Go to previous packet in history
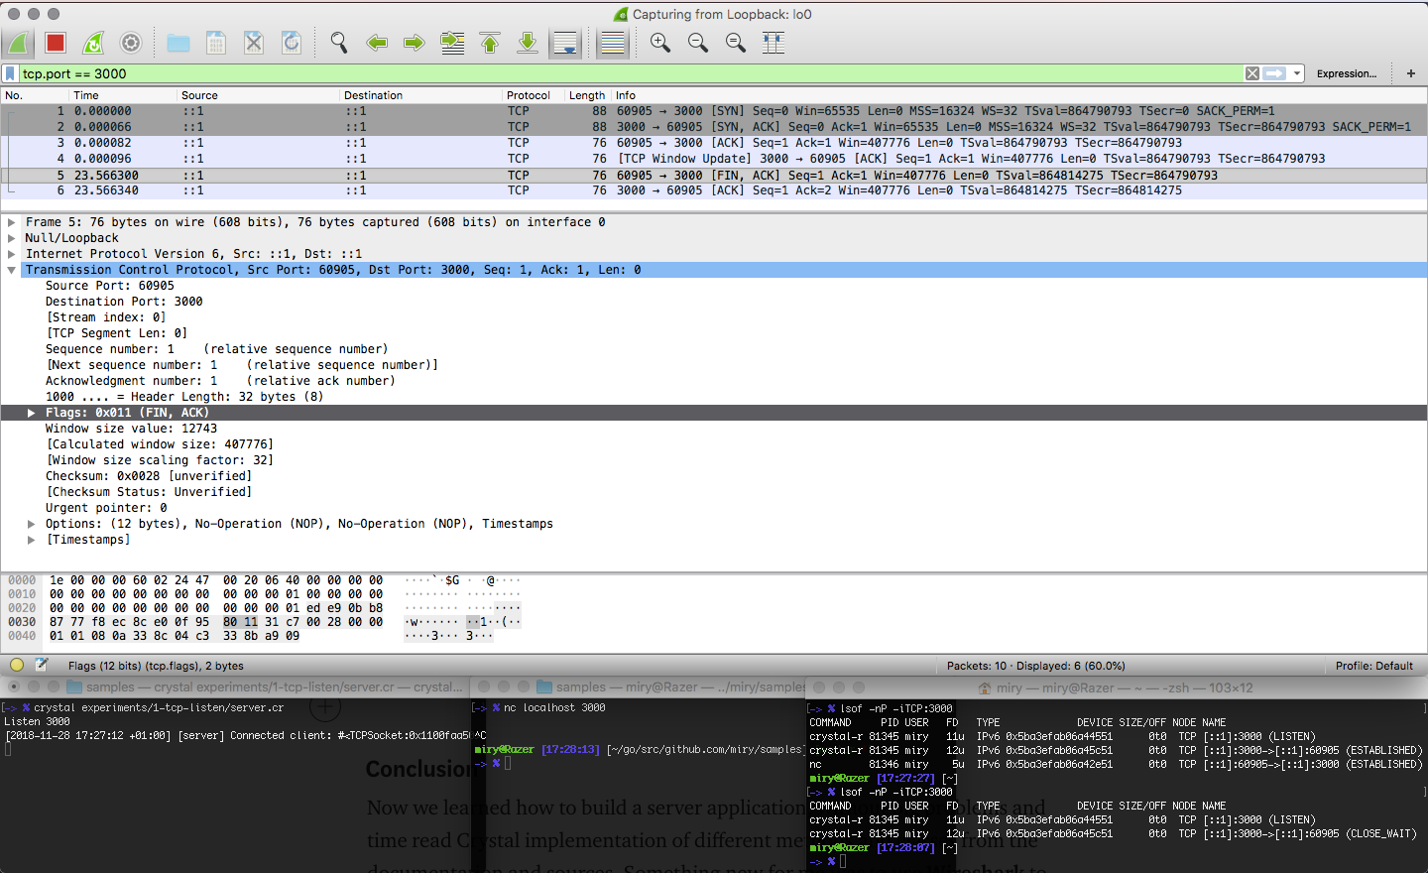Image resolution: width=1428 pixels, height=873 pixels. [377, 43]
